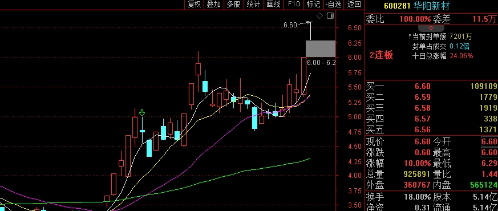Open the 叠加 overlay option

click(213, 4)
